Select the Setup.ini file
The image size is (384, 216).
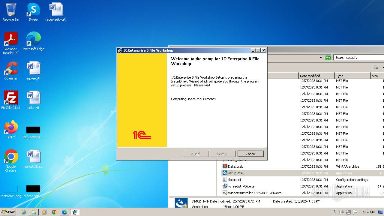[234, 180]
